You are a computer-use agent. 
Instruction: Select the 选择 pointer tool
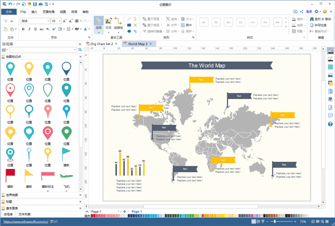98,23
